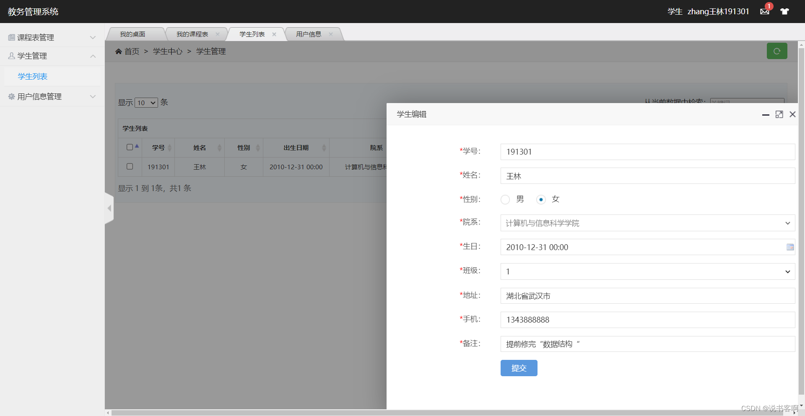Screen dimensions: 805x416
Task: Close the 用户信息 tab
Action: pos(331,34)
